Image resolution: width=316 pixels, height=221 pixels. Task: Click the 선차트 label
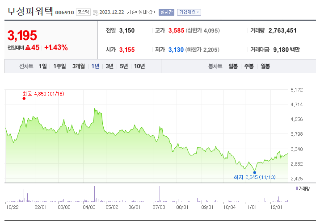(26, 66)
